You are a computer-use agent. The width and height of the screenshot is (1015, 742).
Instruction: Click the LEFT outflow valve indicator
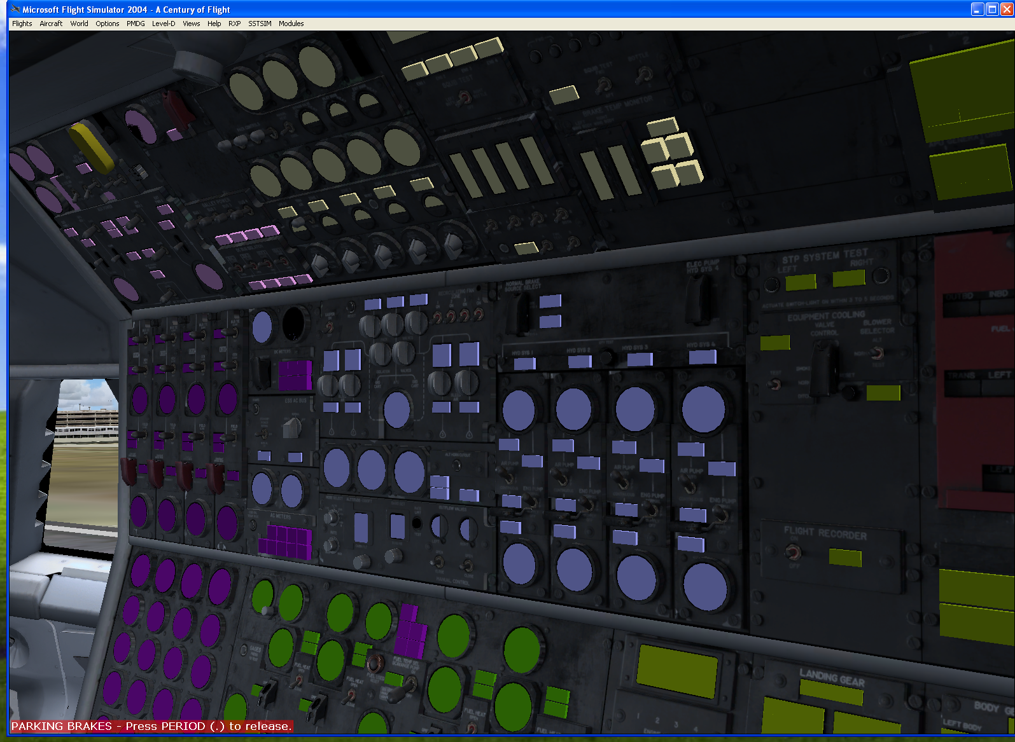click(438, 526)
